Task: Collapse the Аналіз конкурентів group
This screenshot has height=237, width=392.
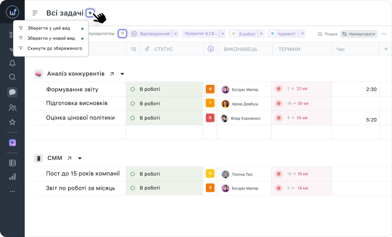Action: [122, 73]
